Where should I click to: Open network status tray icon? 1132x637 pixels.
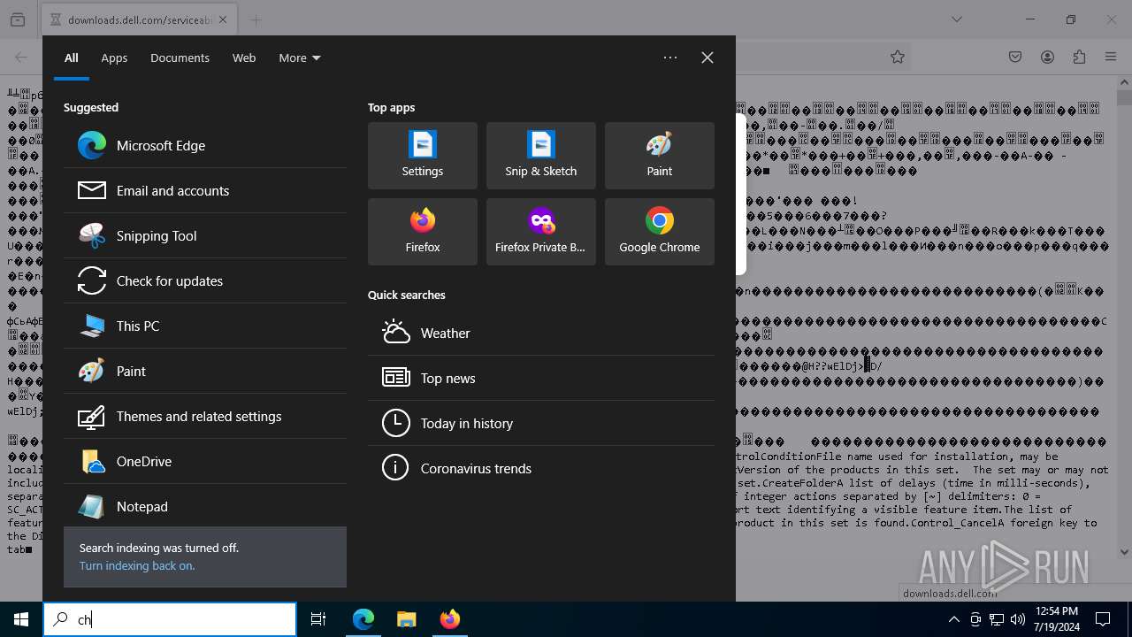[x=997, y=619]
